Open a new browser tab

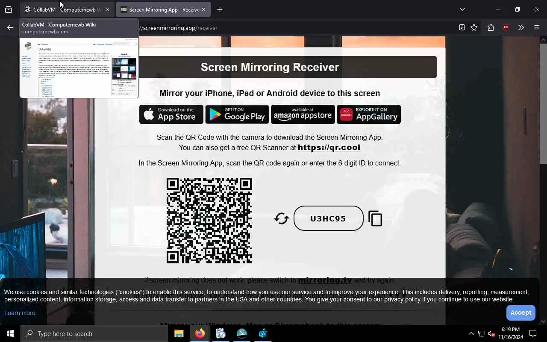pyautogui.click(x=220, y=9)
